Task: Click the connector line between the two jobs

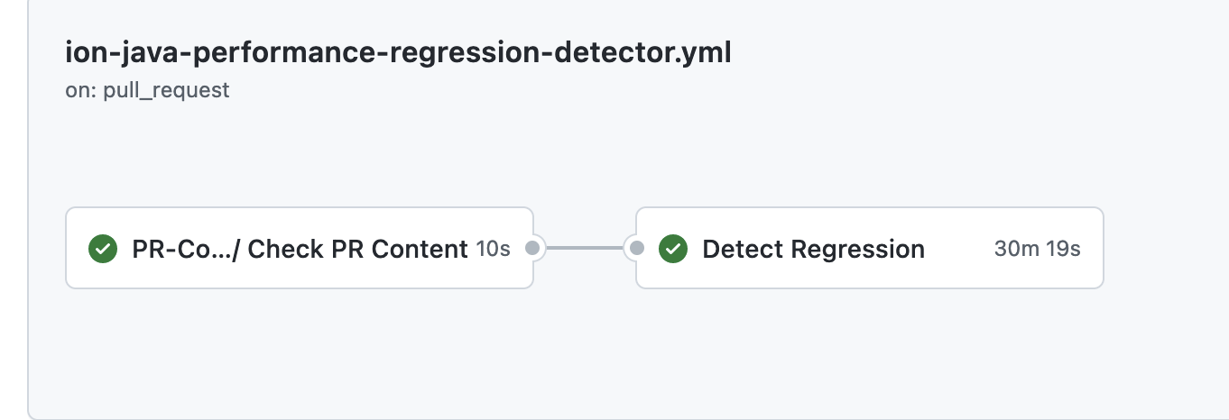Action: 585,248
